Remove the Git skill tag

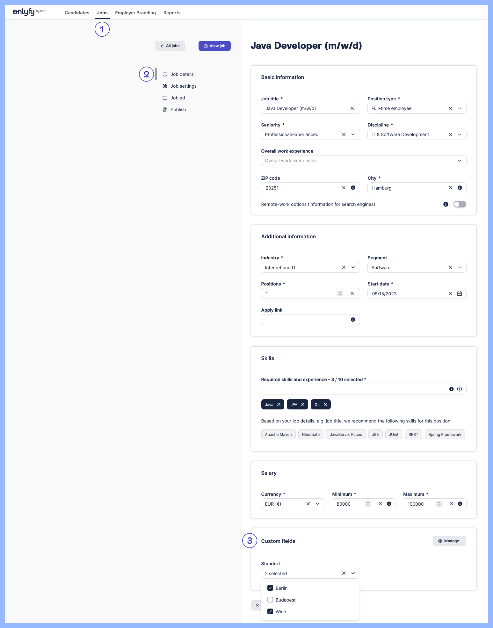click(325, 404)
